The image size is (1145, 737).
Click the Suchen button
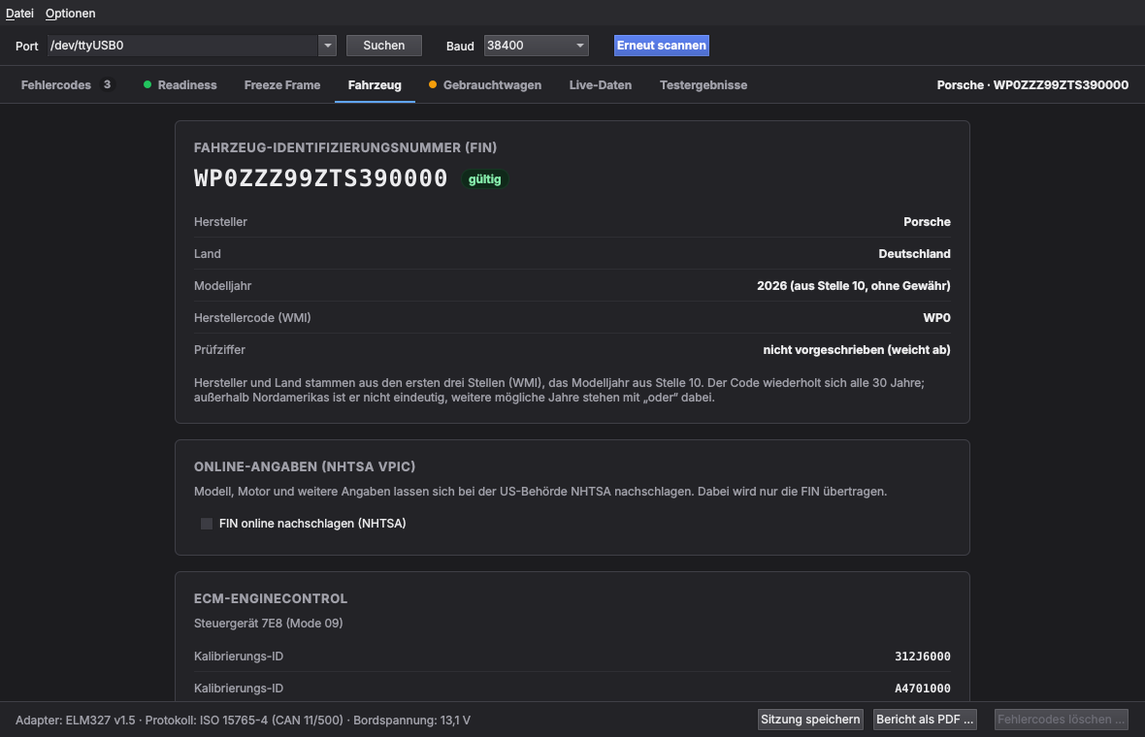point(384,46)
